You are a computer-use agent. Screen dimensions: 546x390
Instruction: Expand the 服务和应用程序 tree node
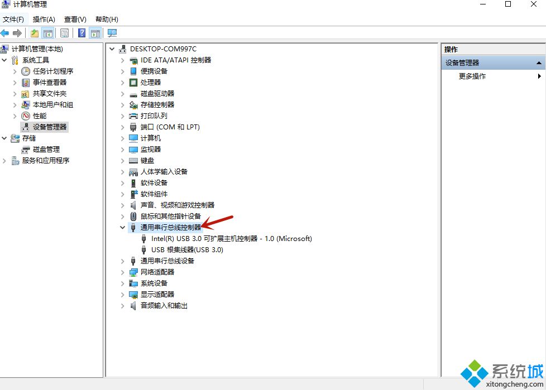point(4,160)
